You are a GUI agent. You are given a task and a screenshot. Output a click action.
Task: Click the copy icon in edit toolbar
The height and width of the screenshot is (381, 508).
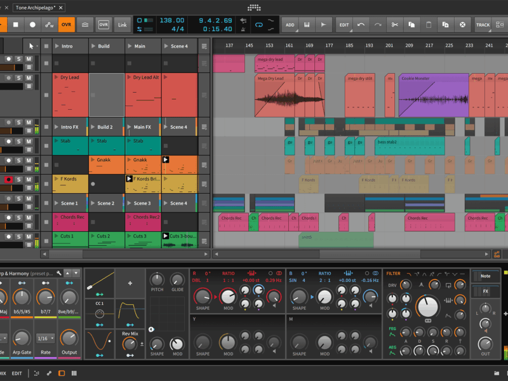pos(411,25)
